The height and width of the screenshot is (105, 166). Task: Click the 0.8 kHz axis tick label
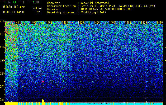tap(2, 73)
